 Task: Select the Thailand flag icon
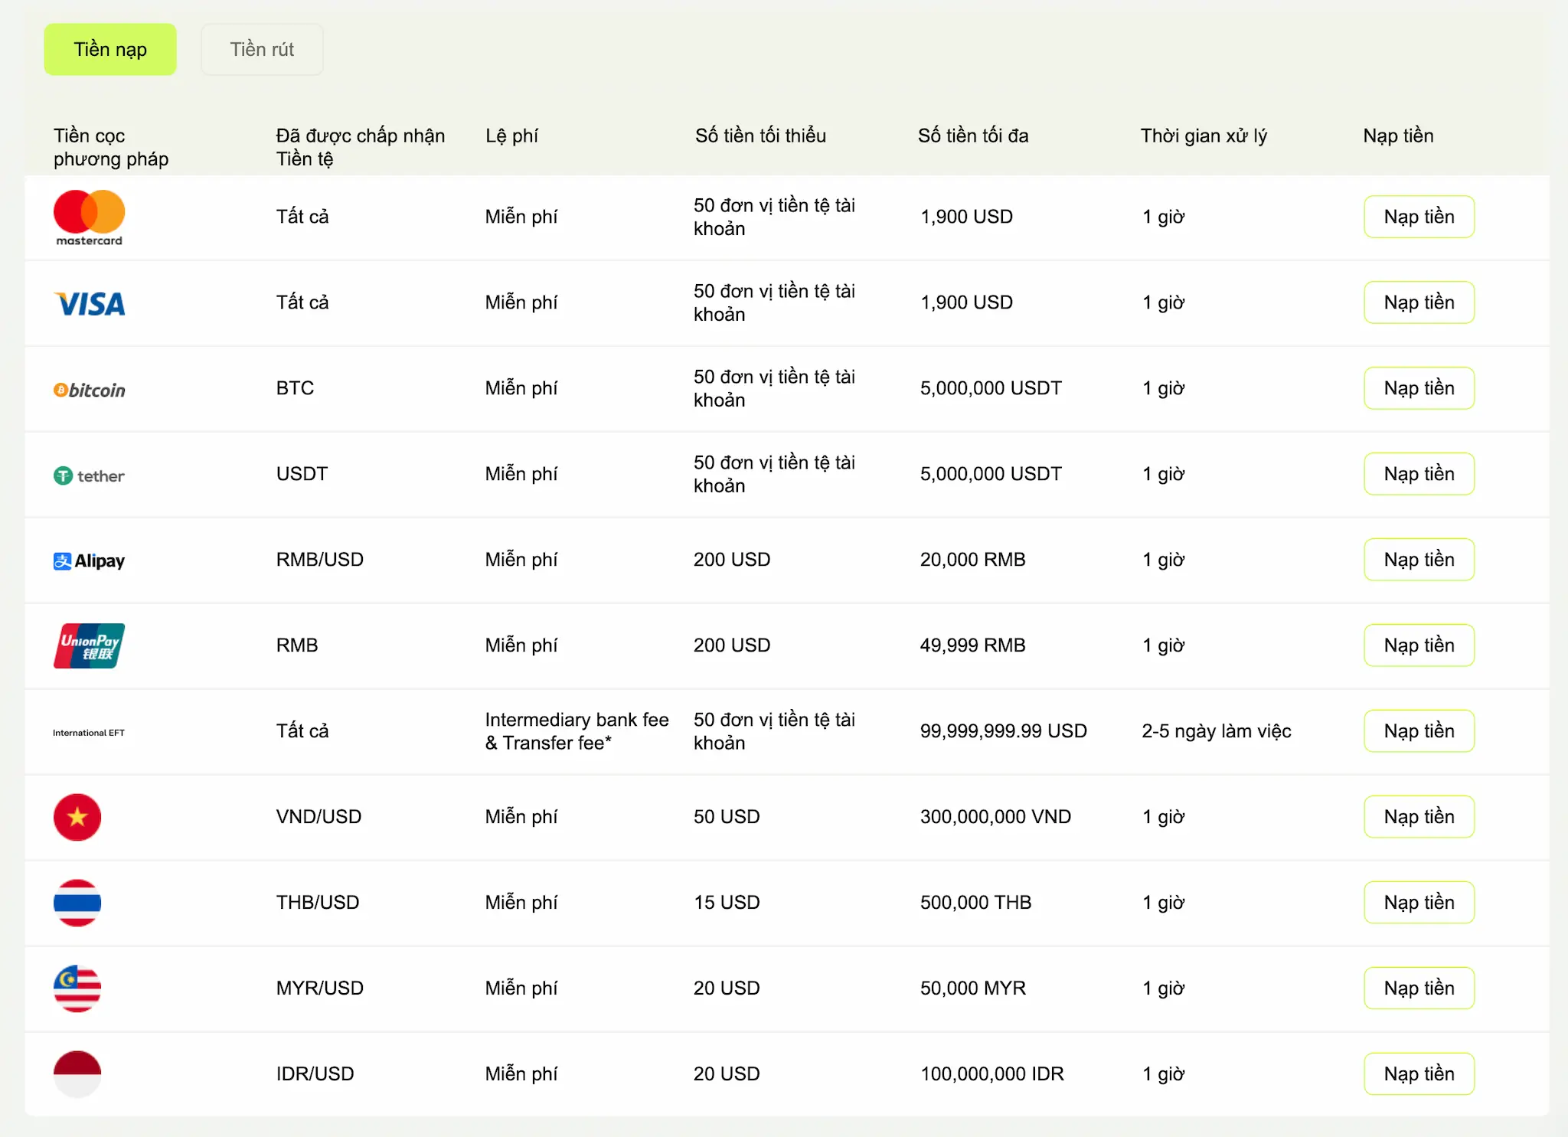77,903
